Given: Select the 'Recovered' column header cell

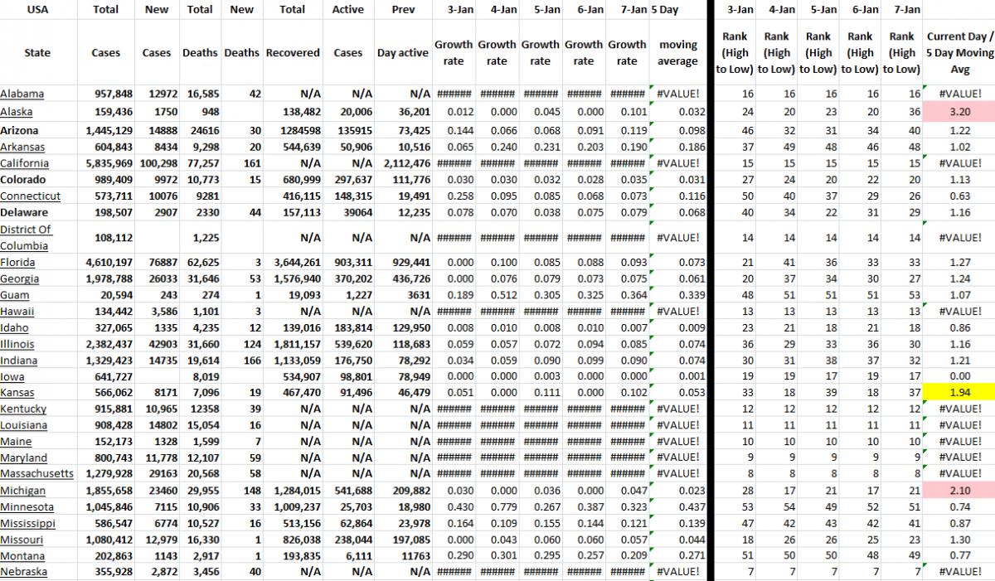Looking at the screenshot, I should [x=293, y=52].
